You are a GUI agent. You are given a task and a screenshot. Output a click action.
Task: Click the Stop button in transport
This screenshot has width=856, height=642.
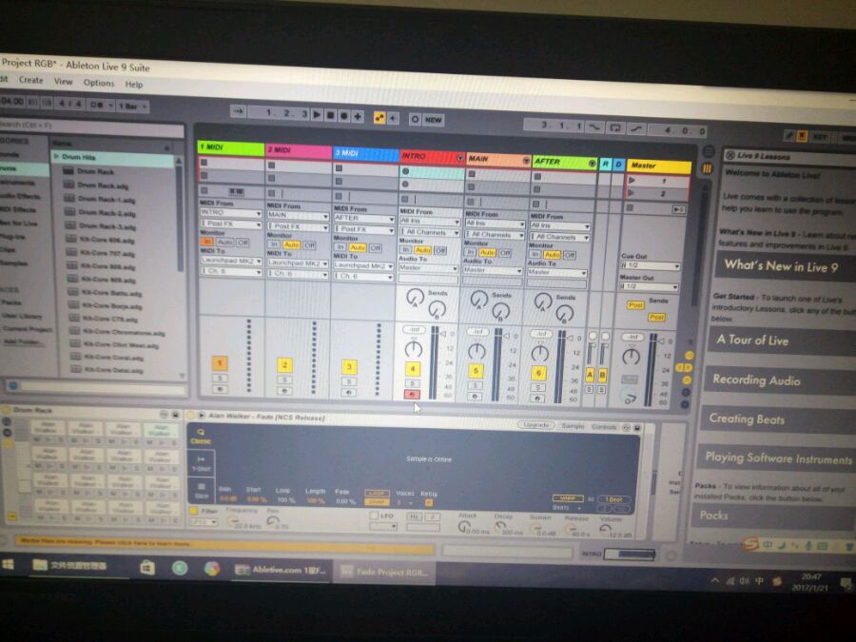pos(330,115)
